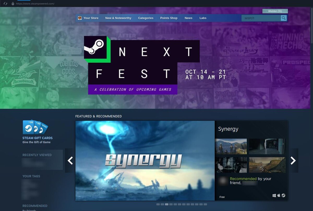This screenshot has height=211, width=313.
Task: Focus the store search field
Action: 261,18
